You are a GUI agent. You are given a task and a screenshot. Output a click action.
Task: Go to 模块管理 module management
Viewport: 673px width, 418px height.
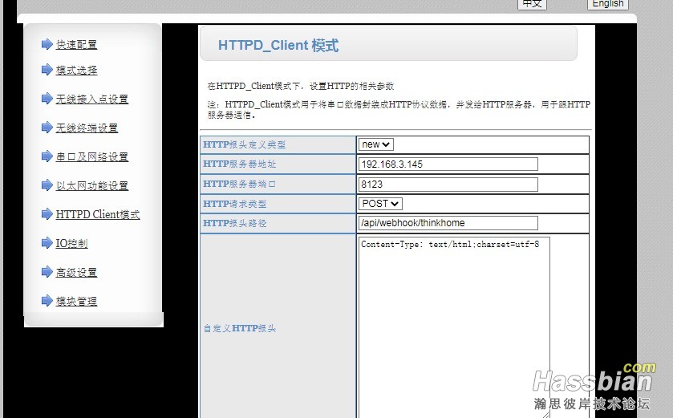76,302
